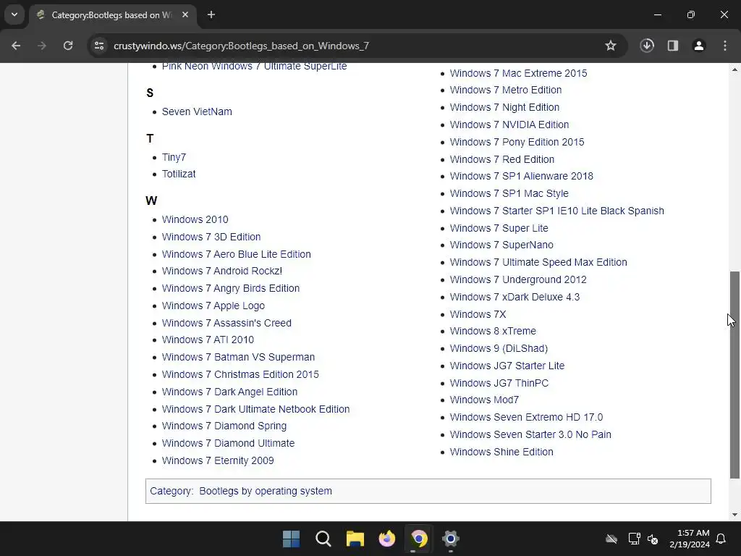This screenshot has width=741, height=556.
Task: Open a new browser tab
Action: coord(211,14)
